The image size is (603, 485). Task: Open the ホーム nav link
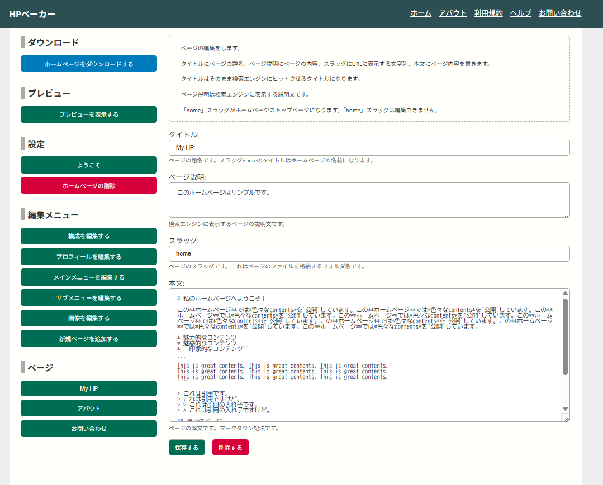point(421,13)
